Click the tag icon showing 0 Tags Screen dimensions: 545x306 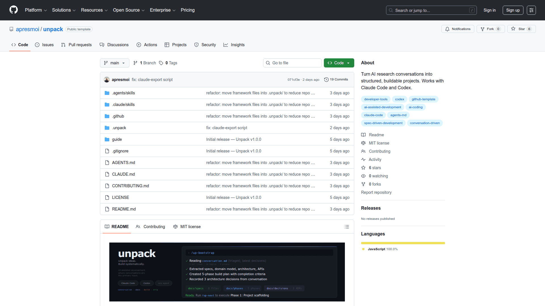click(161, 63)
